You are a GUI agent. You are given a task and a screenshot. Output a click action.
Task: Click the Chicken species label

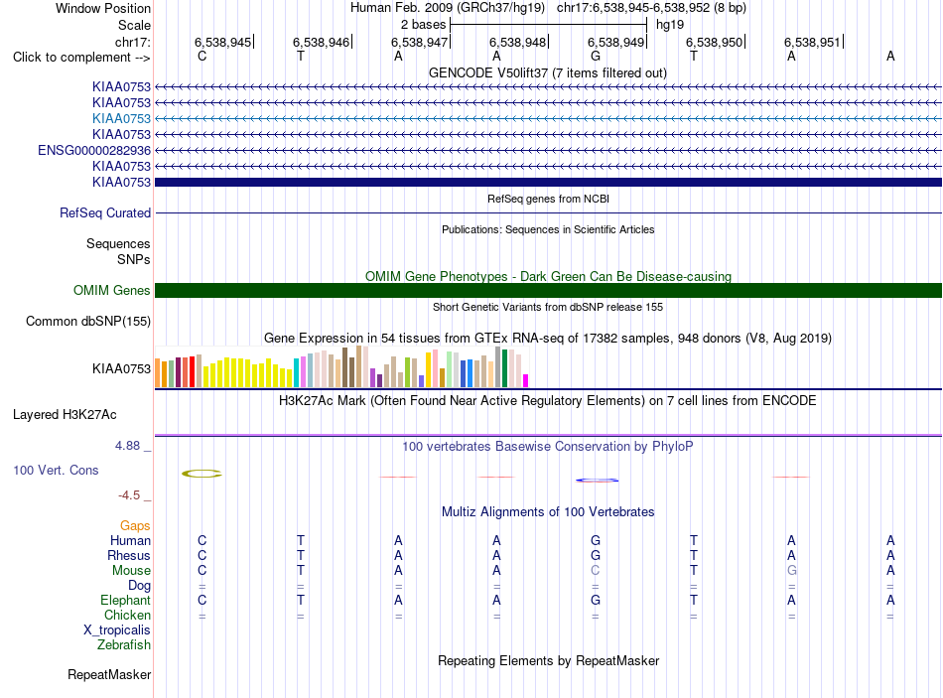click(x=127, y=615)
